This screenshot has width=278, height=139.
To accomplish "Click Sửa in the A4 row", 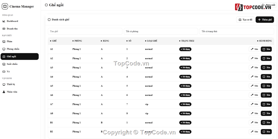I will pyautogui.click(x=254, y=77).
